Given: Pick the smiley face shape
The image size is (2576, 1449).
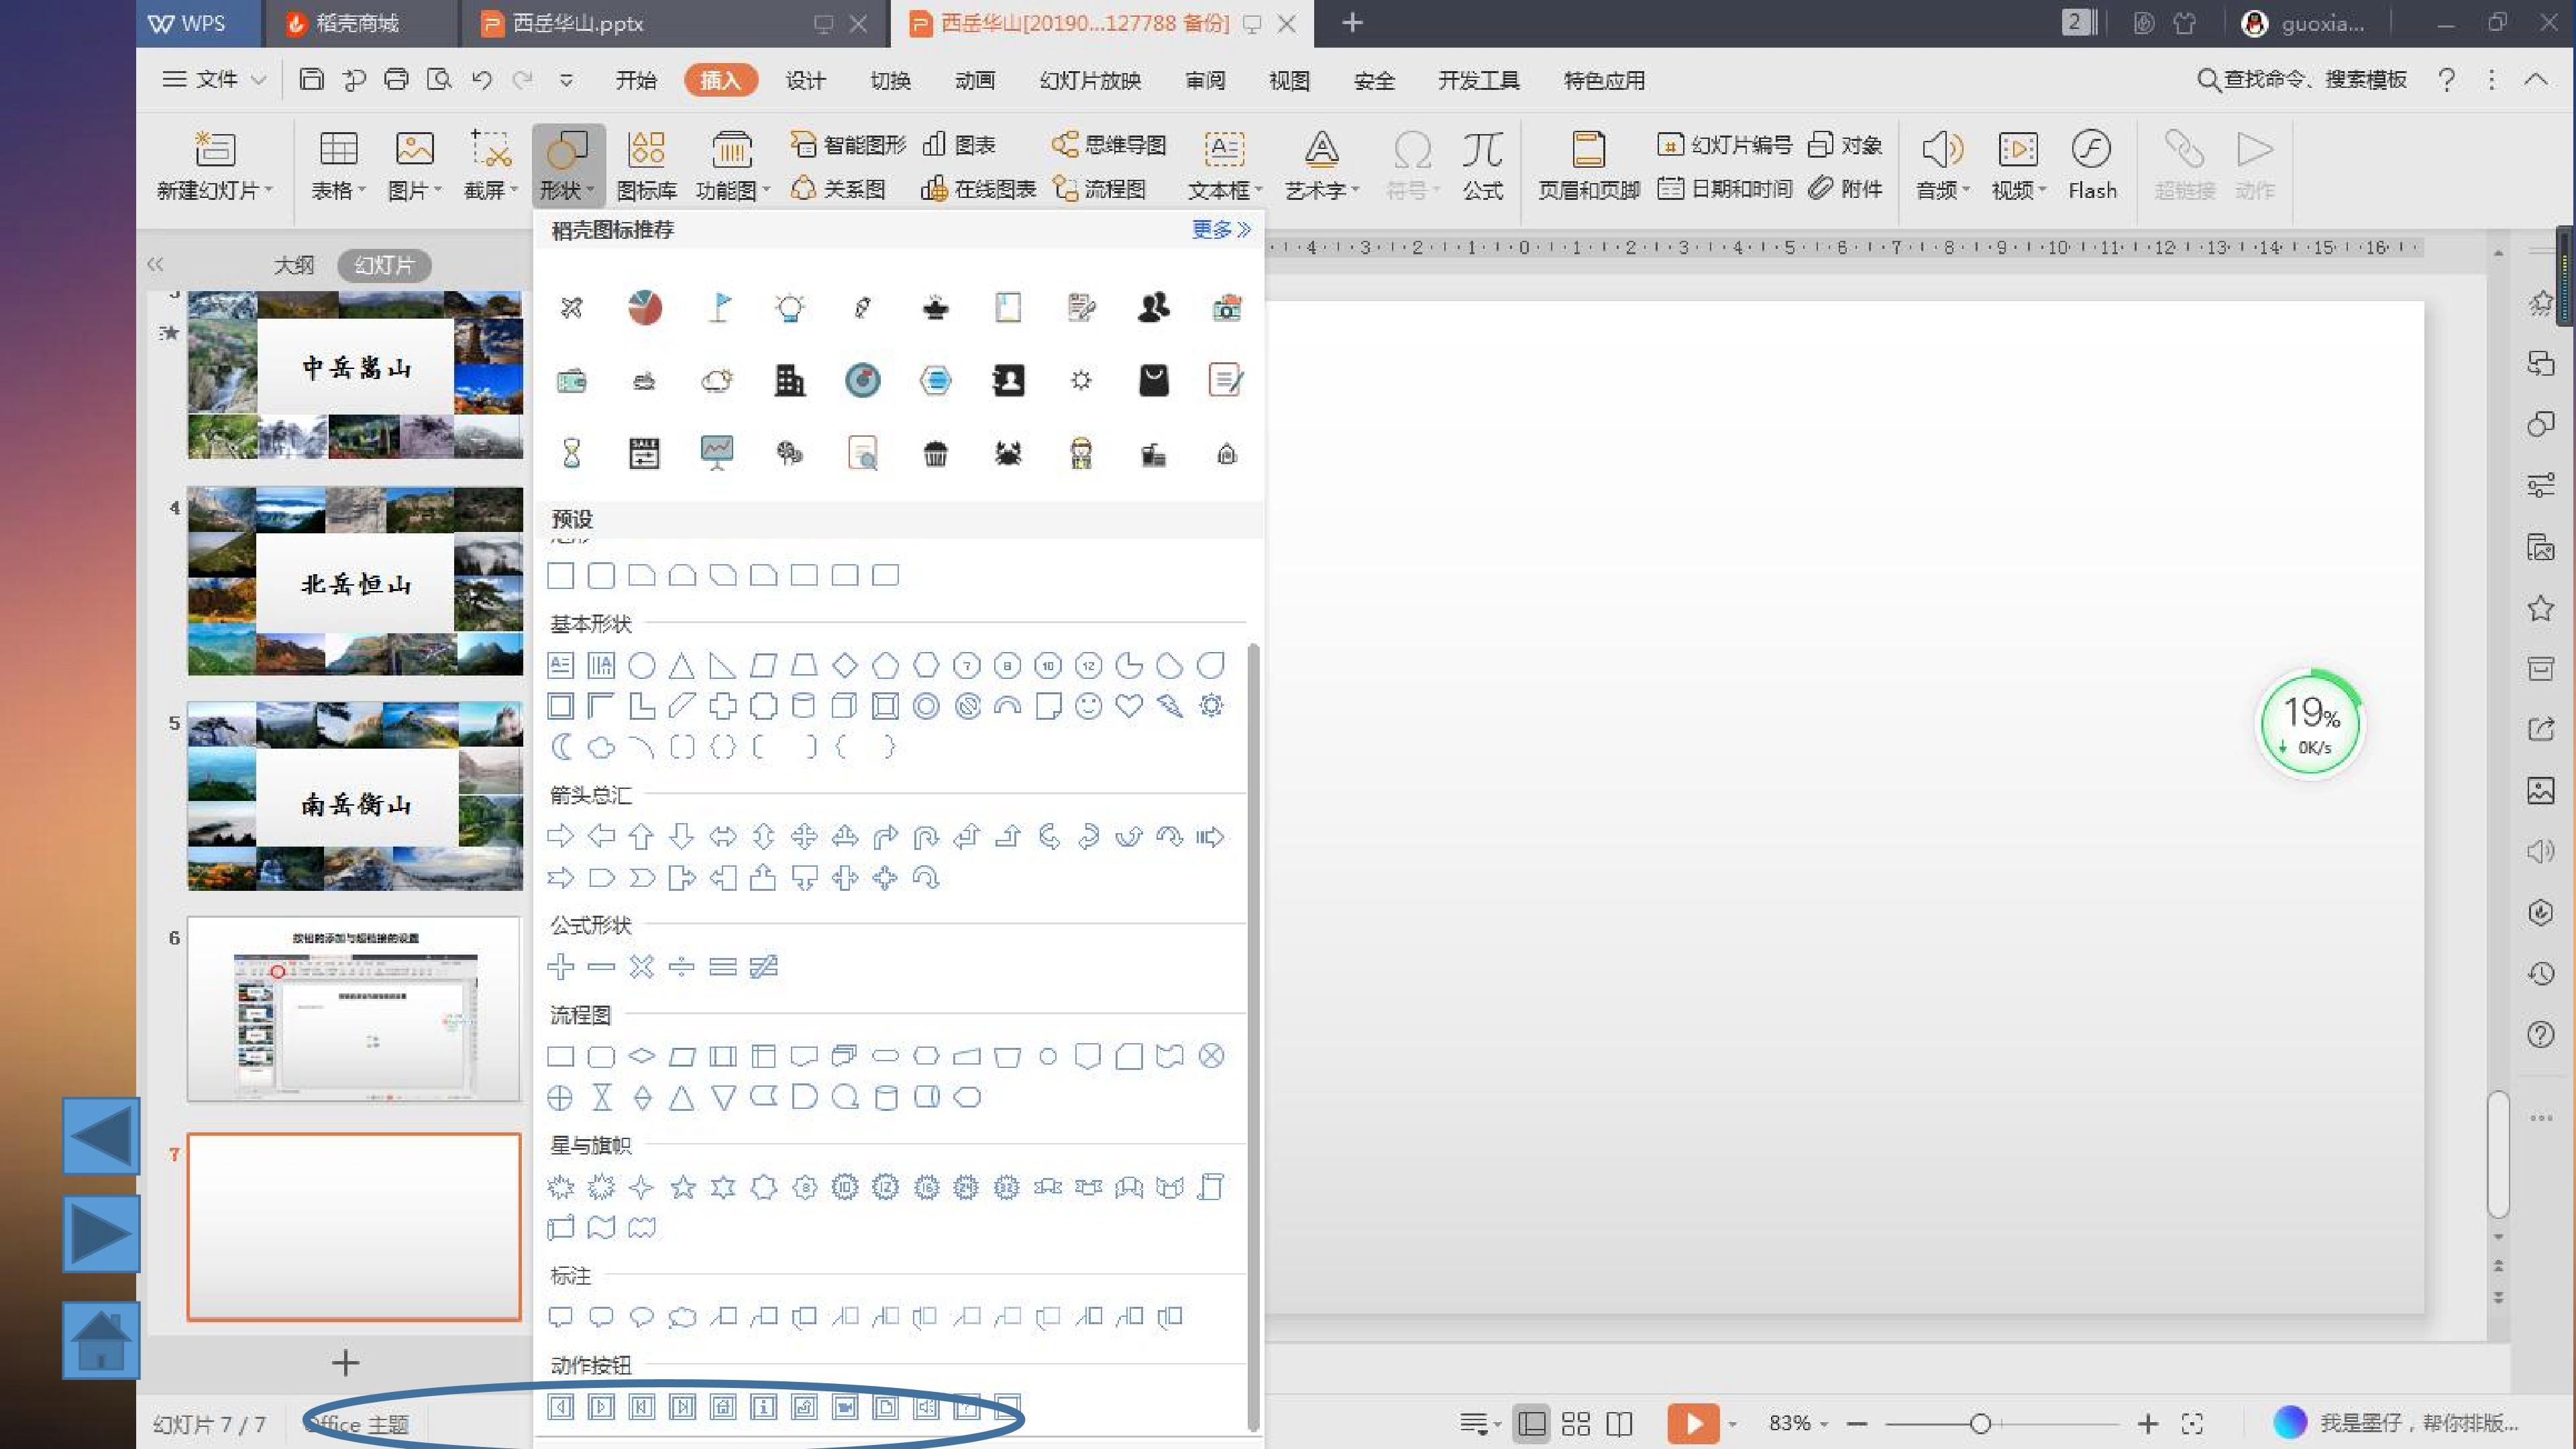Looking at the screenshot, I should 1088,706.
